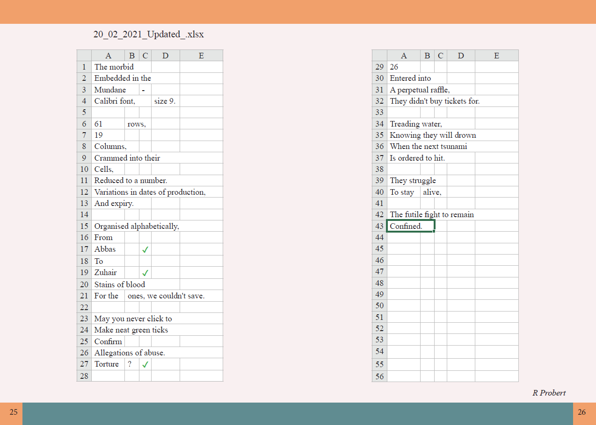Open column B header on the right sheet
This screenshot has width=596, height=425.
click(x=427, y=55)
